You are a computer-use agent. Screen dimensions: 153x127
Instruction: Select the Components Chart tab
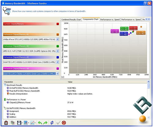pyautogui.click(x=91, y=19)
